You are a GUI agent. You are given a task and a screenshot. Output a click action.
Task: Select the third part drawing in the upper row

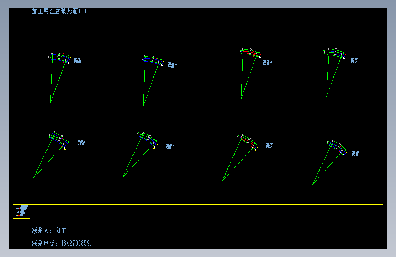point(250,74)
